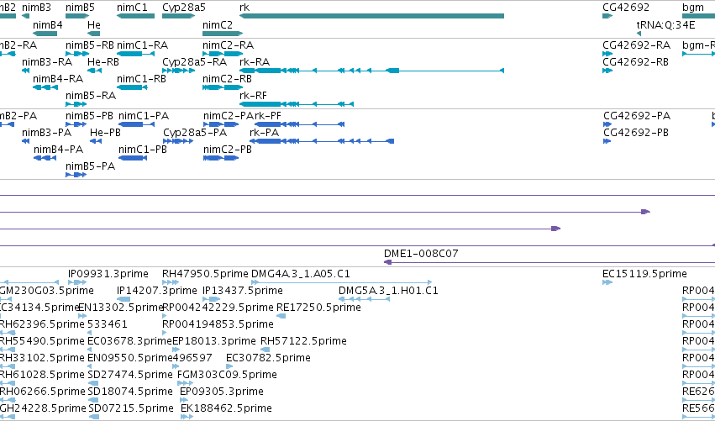Click the EP18013.3prime EST label
Image resolution: width=715 pixels, height=421 pixels.
click(x=214, y=340)
